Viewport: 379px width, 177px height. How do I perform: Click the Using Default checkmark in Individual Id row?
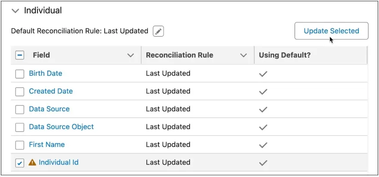point(263,163)
